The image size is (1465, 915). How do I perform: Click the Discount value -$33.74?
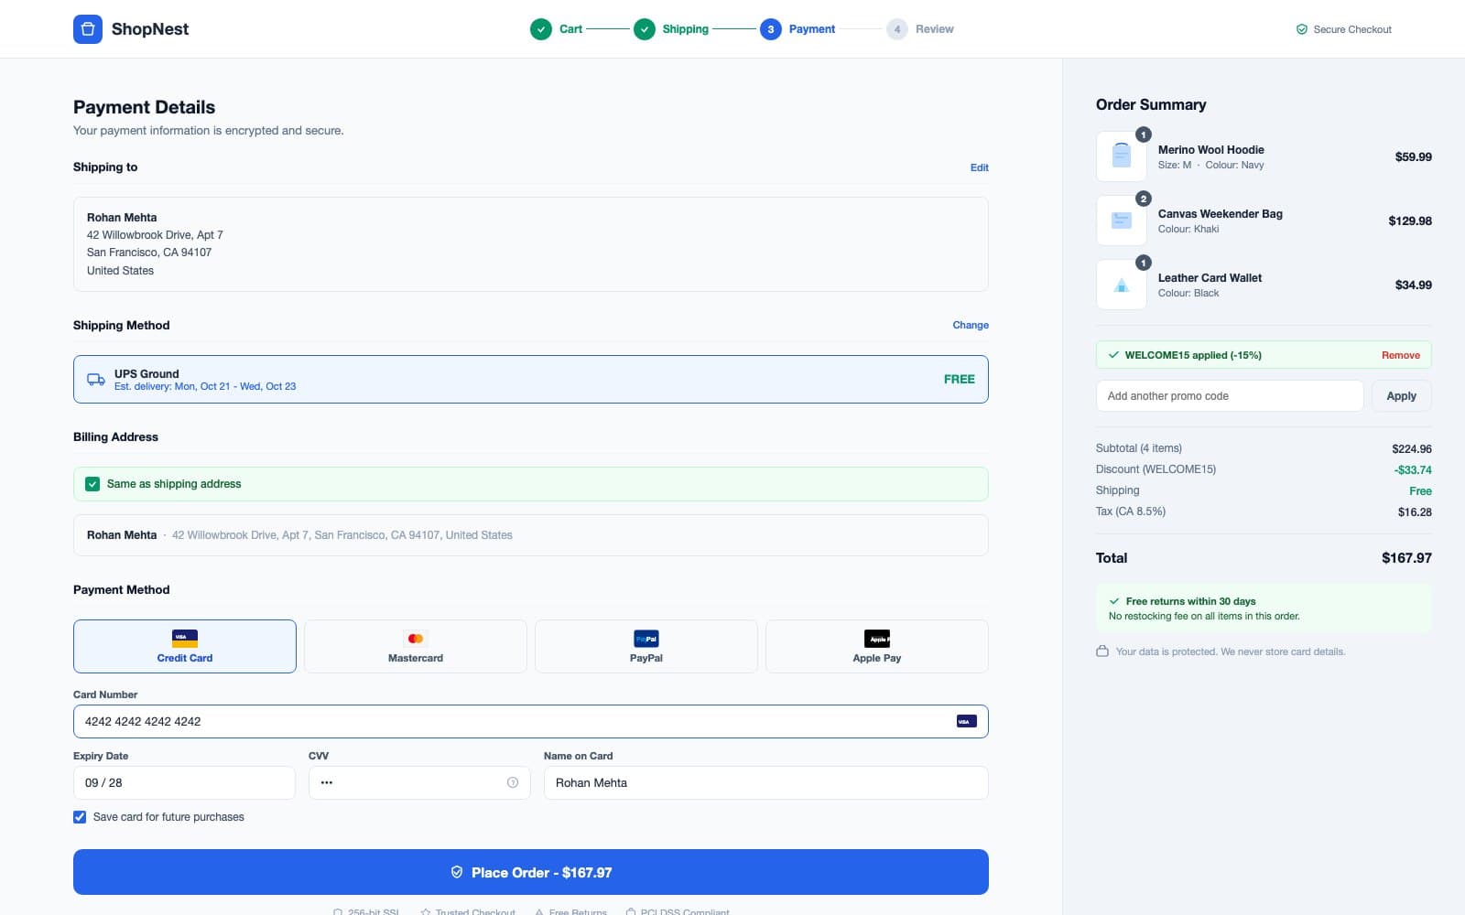[x=1413, y=470]
